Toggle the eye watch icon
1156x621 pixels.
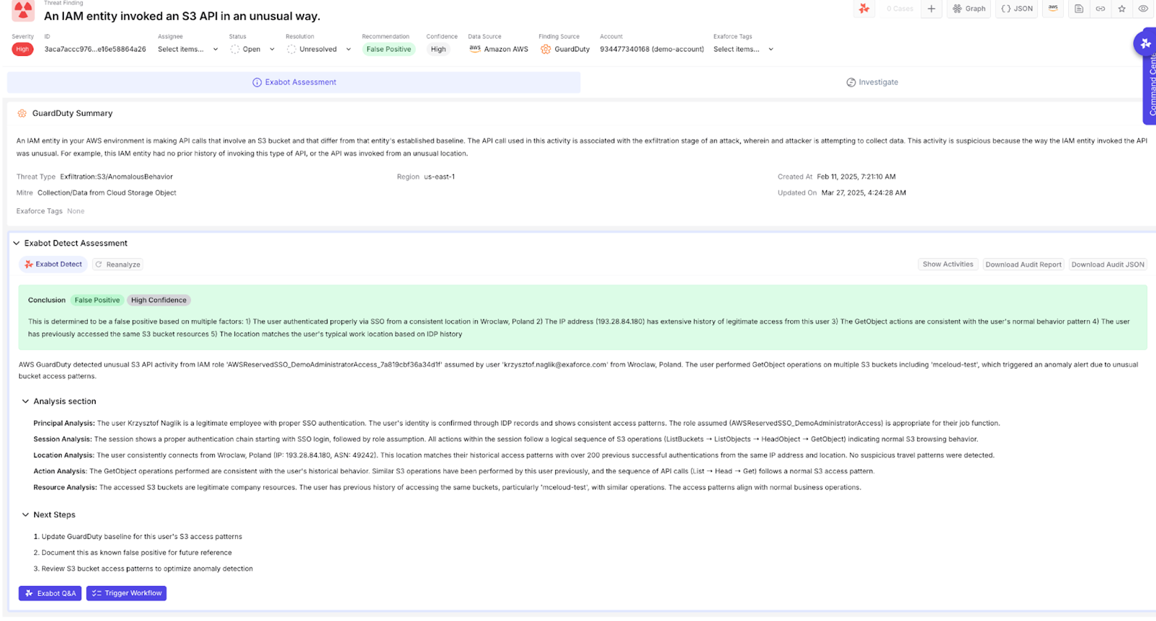click(x=1143, y=9)
